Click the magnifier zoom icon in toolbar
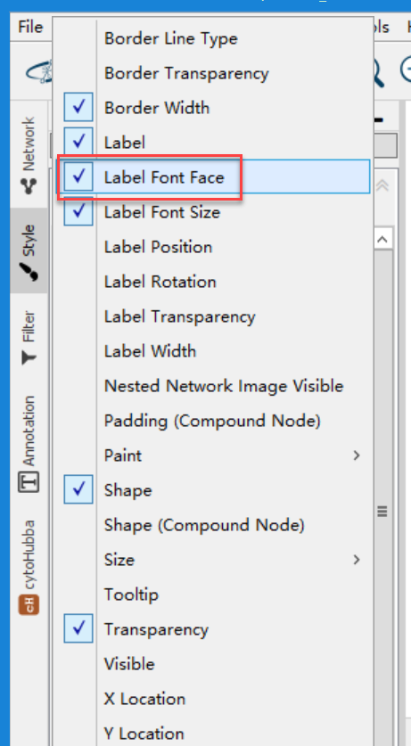This screenshot has width=411, height=746. (x=379, y=71)
